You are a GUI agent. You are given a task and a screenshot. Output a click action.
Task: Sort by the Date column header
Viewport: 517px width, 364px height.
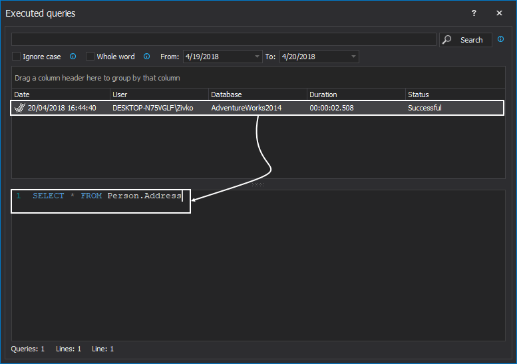pyautogui.click(x=61, y=94)
